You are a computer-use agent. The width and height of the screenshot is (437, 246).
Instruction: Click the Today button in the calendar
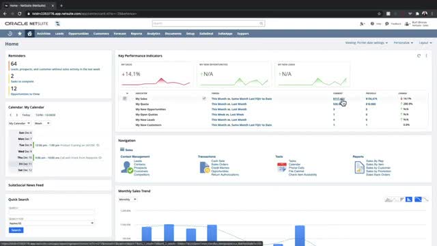tap(26, 115)
